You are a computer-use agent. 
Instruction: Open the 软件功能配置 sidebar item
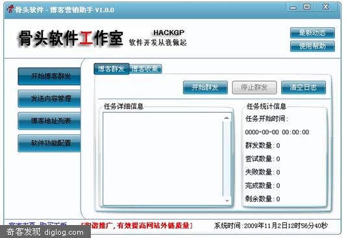point(49,143)
